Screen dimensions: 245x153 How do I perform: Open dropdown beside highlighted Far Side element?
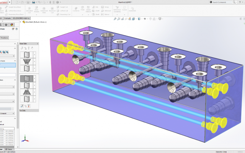[x=34, y=79]
